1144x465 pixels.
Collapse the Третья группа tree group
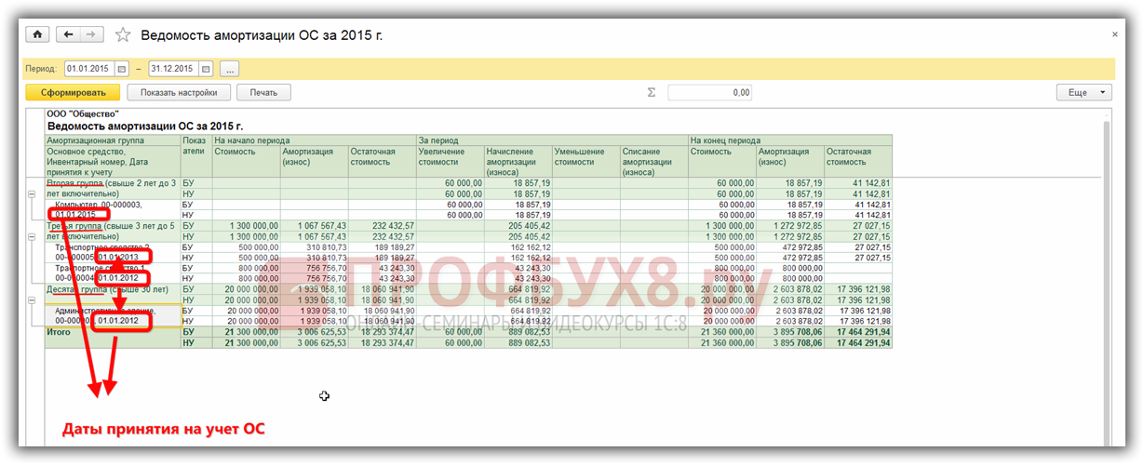[x=33, y=236]
